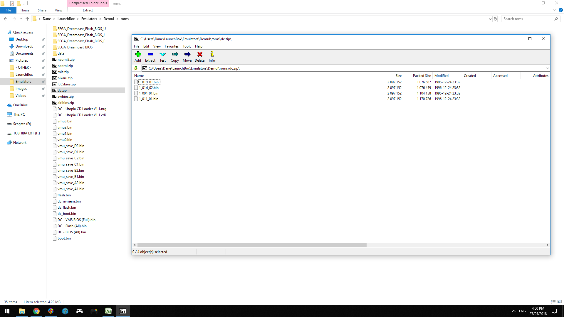Select OneDrive in the navigation pane
Image resolution: width=564 pixels, height=317 pixels.
coord(20,105)
